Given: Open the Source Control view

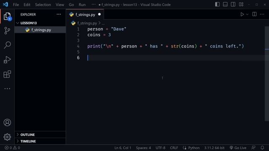Looking at the screenshot, I should 7,31.
